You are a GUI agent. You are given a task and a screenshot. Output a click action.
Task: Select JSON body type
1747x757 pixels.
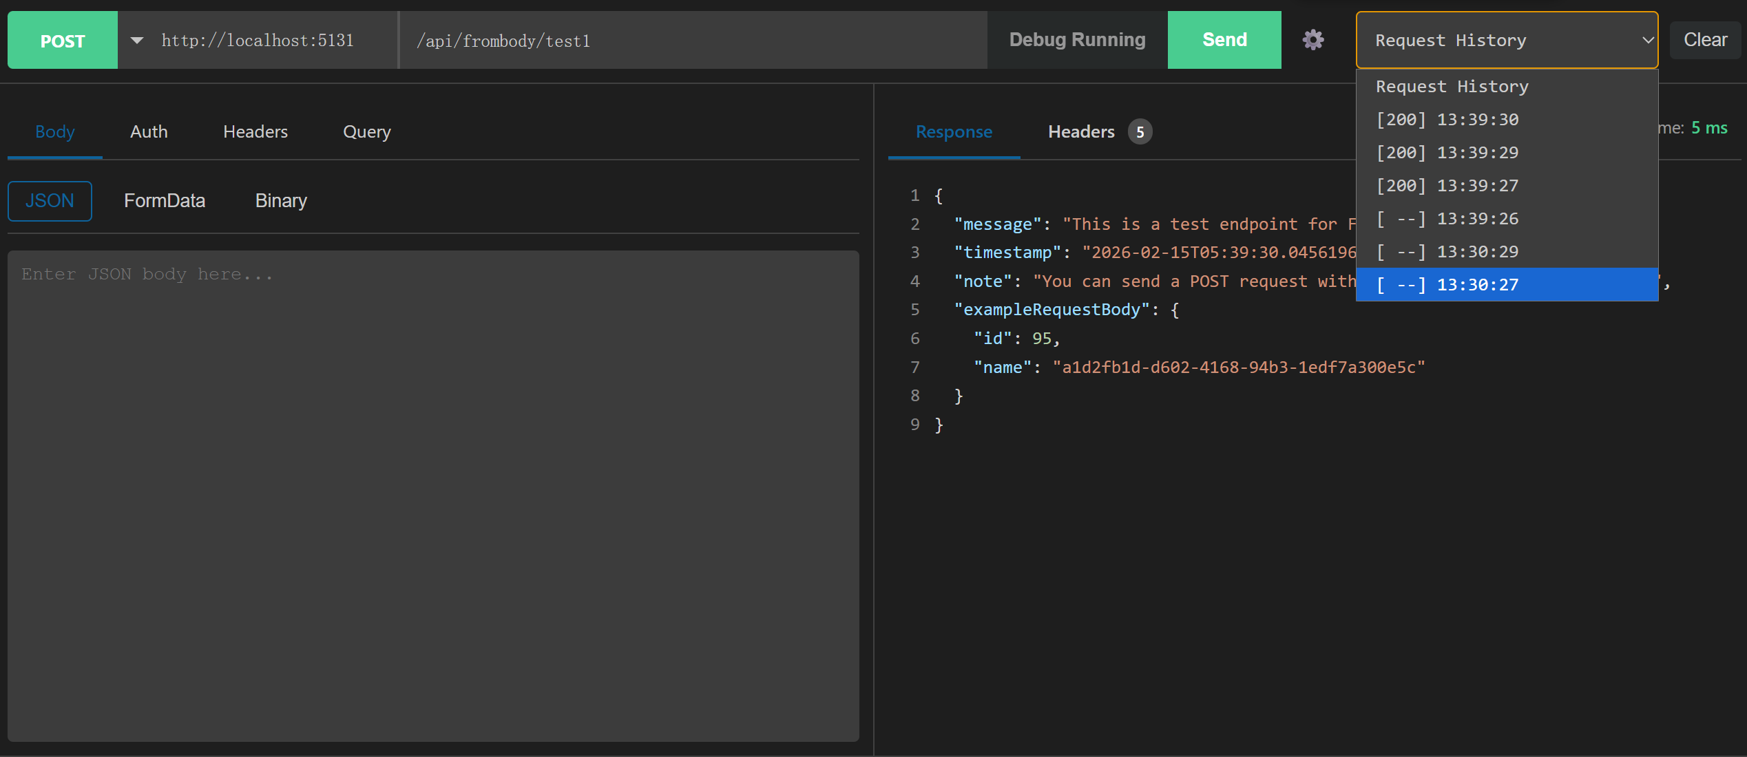[50, 201]
